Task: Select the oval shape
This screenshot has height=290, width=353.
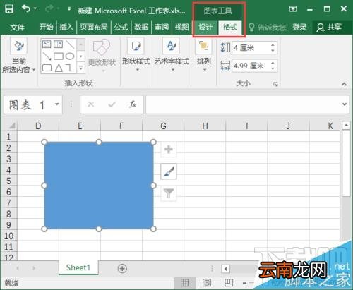Action: (70, 56)
